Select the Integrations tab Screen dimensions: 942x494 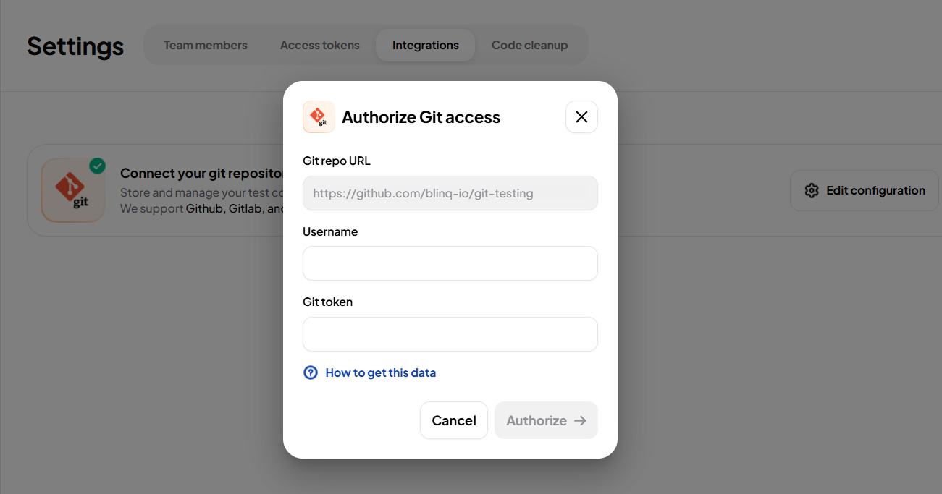426,45
